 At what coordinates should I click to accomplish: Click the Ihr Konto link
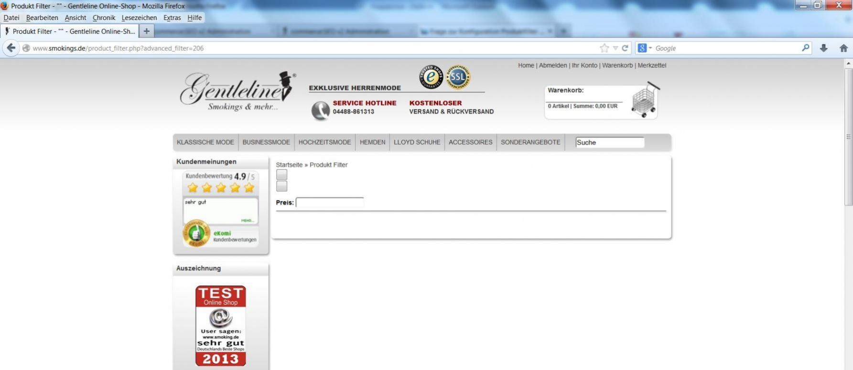(584, 65)
